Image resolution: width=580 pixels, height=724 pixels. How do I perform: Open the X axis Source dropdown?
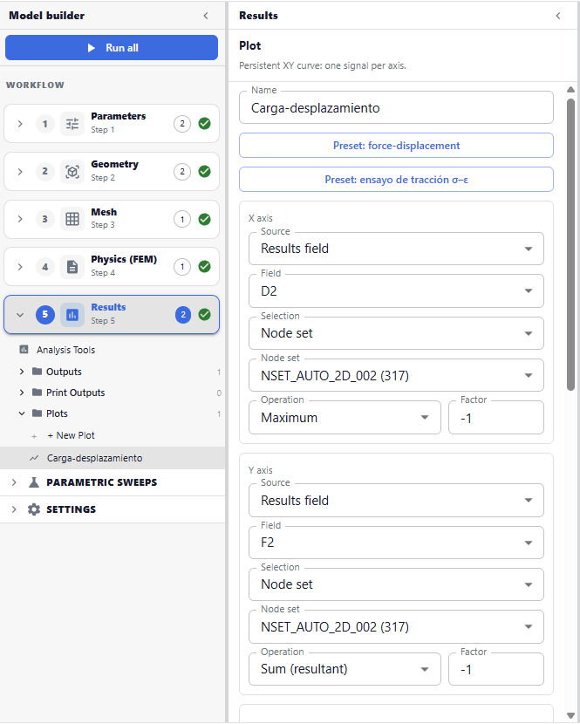pyautogui.click(x=396, y=249)
